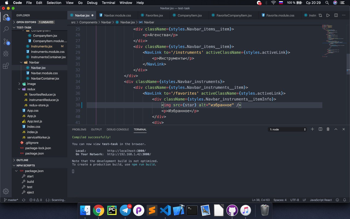Click the notifications bell in status bar
This screenshot has height=219, width=350.
tap(345, 200)
